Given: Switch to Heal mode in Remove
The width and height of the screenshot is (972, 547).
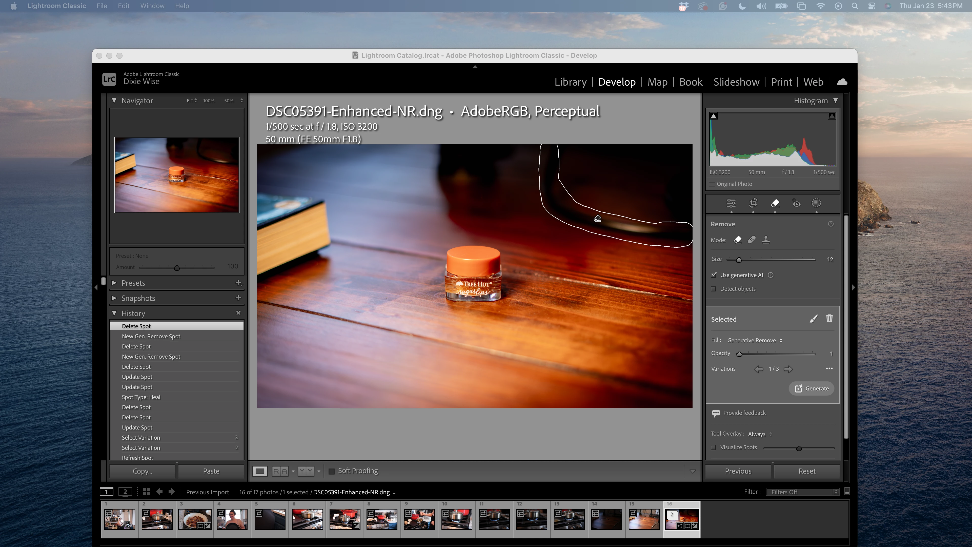Looking at the screenshot, I should click(x=752, y=240).
